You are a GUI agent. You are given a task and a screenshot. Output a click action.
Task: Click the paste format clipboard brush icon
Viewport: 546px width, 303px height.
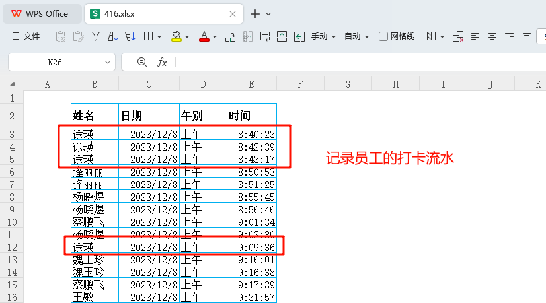coord(79,36)
